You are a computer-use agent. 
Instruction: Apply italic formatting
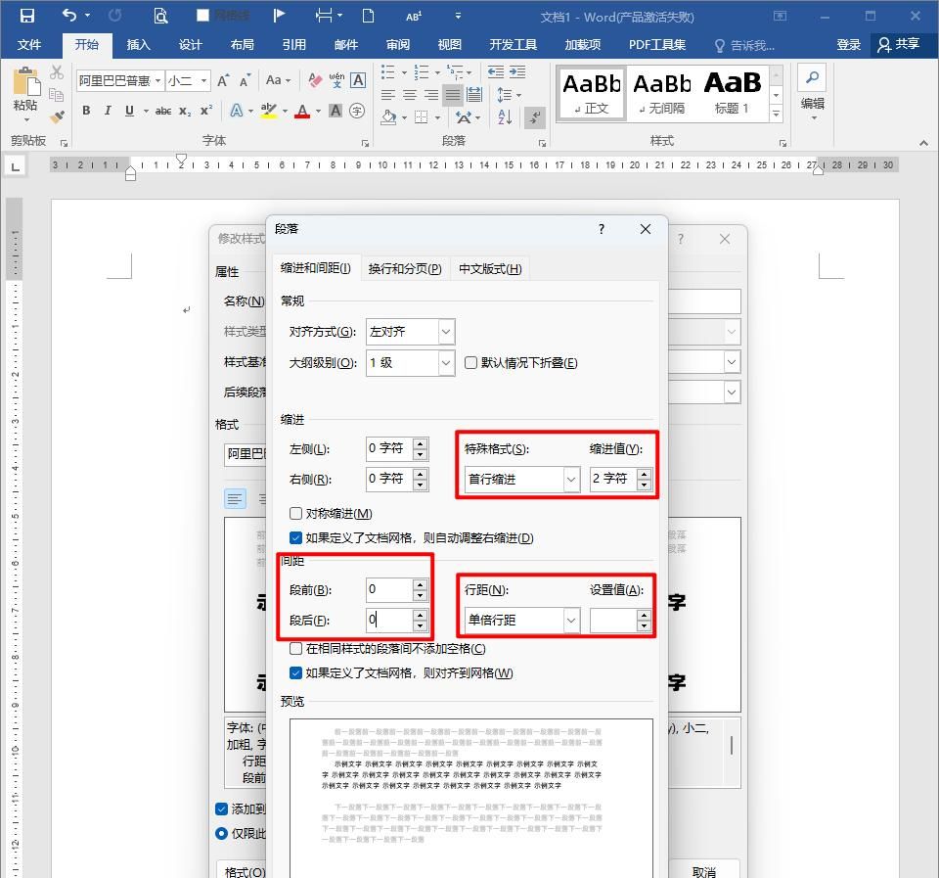point(108,113)
